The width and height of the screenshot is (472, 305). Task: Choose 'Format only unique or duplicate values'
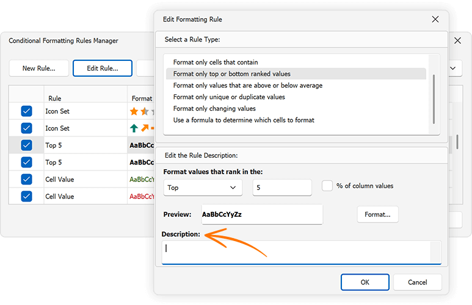coord(229,97)
